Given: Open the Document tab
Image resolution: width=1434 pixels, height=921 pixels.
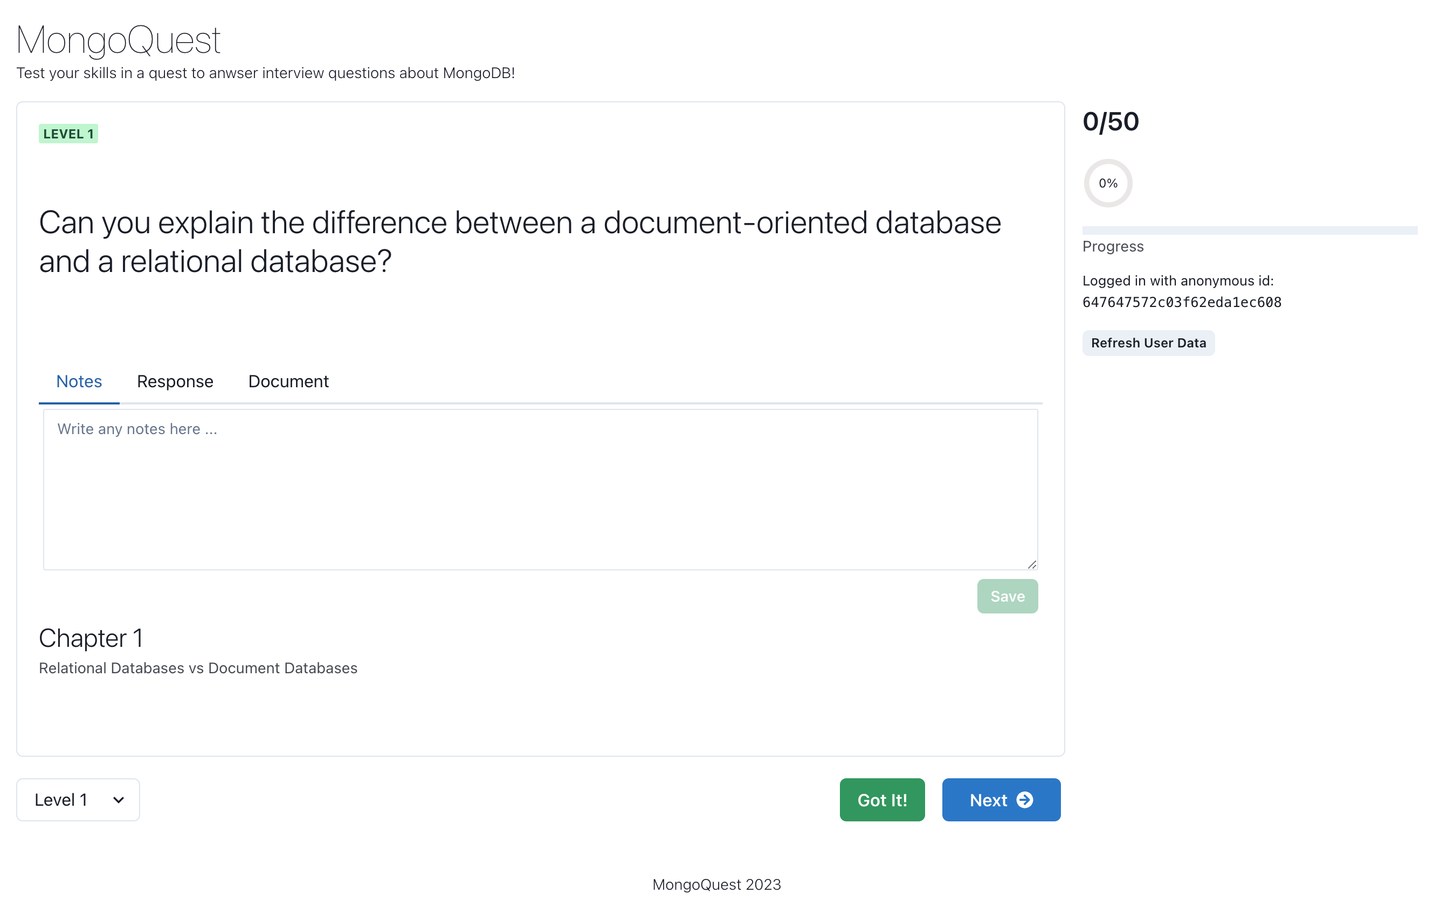Looking at the screenshot, I should pos(288,381).
